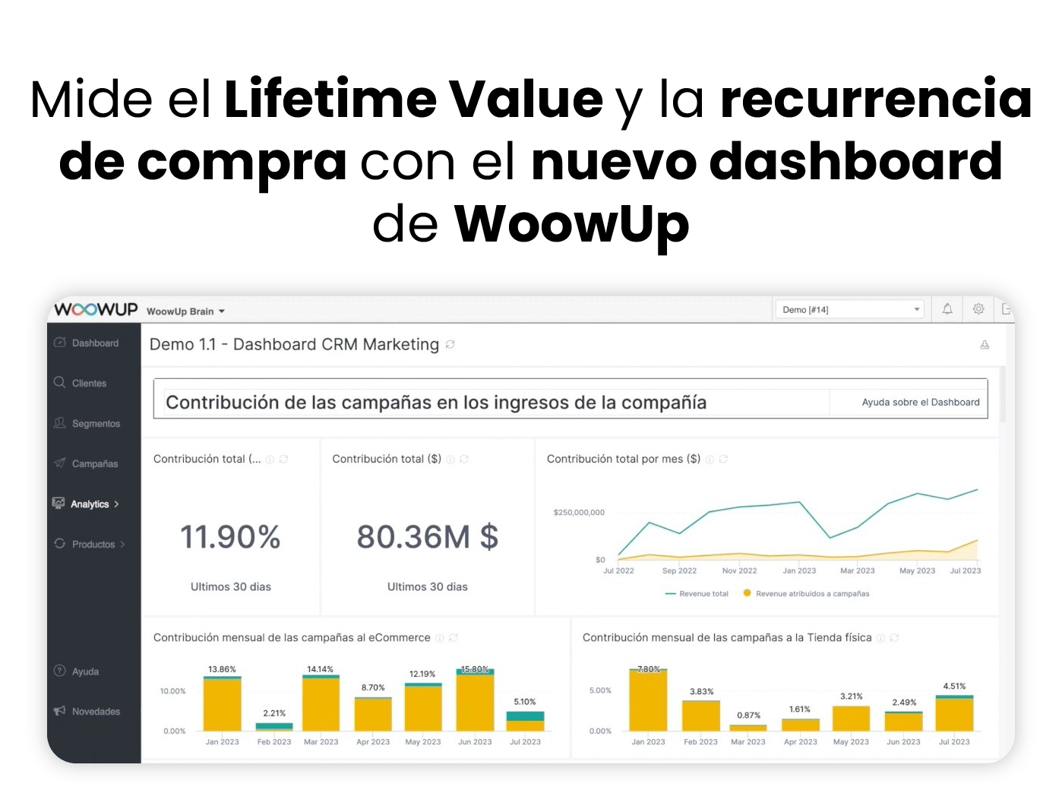
Task: Click info icon on Tienda física chart
Action: 880,638
